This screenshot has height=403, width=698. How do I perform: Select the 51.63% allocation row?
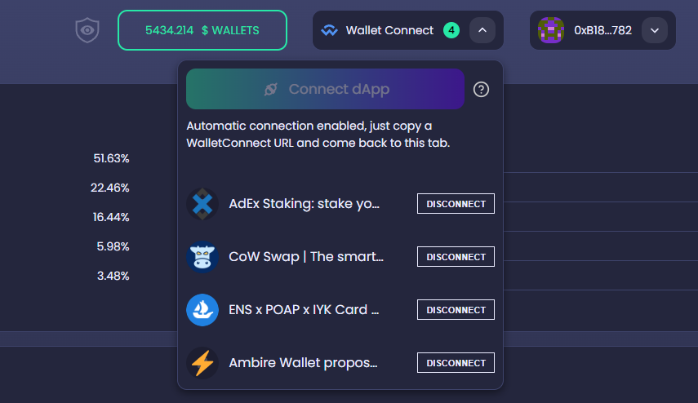click(111, 158)
